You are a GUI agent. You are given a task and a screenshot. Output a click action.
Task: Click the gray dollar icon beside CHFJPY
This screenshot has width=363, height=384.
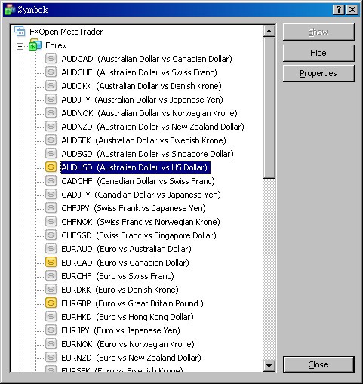51,208
